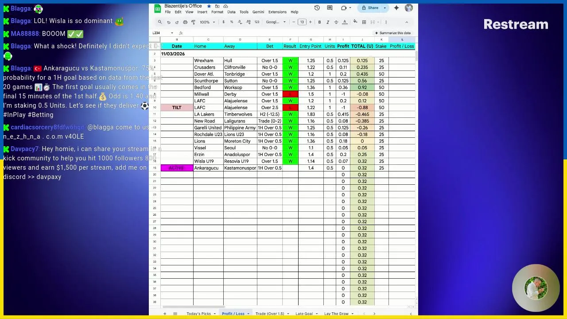Screen dimensions: 567x319
Task: Activate the paint format tool
Action: coord(193,22)
